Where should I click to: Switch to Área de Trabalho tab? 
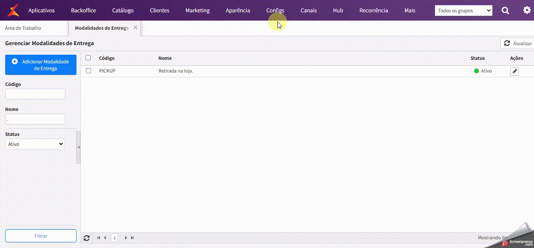[x=23, y=28]
